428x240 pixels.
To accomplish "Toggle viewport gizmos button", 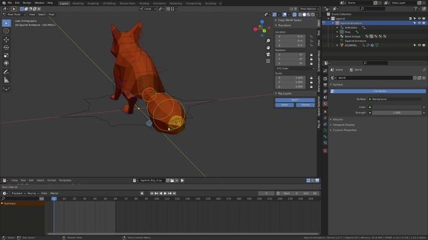I will [x=275, y=15].
